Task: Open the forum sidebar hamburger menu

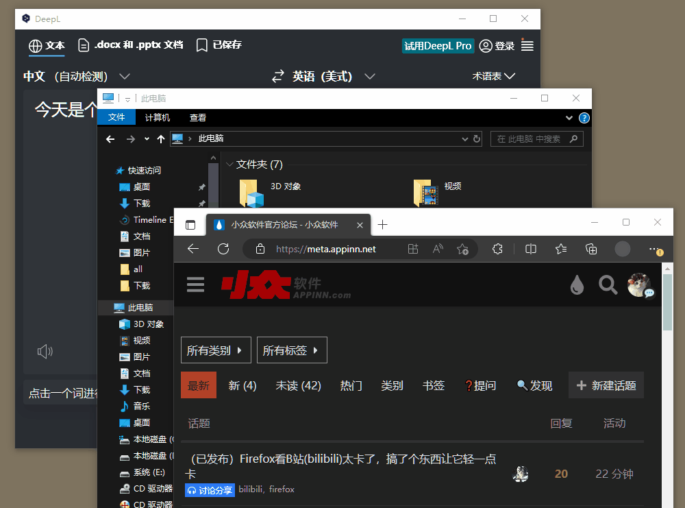Action: [x=196, y=285]
